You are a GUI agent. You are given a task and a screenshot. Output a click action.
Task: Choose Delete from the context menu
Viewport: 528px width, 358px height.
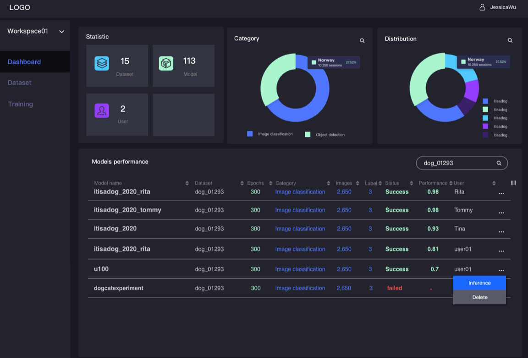click(479, 297)
